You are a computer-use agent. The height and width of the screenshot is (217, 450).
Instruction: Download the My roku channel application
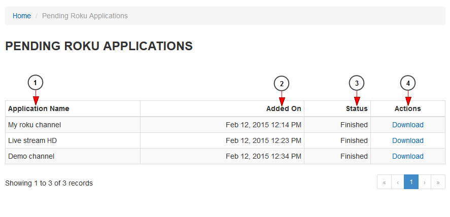click(x=408, y=125)
